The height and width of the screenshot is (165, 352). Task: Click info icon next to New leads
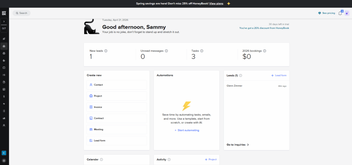106,51
